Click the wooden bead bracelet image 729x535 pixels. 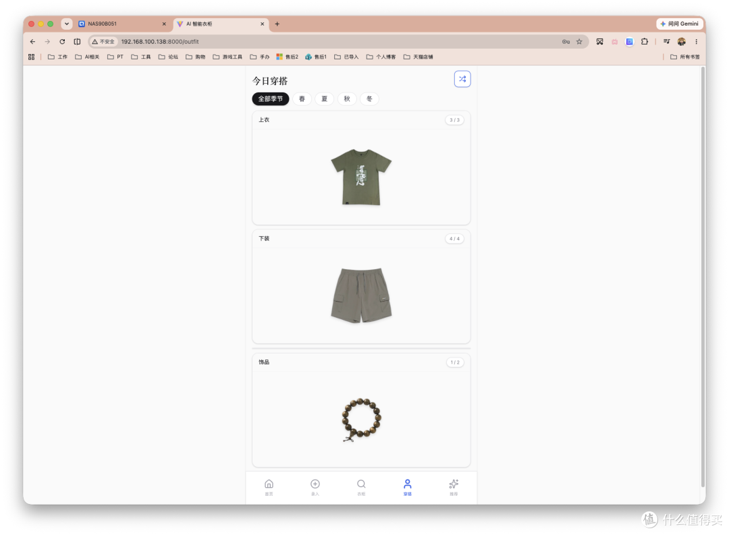click(361, 420)
